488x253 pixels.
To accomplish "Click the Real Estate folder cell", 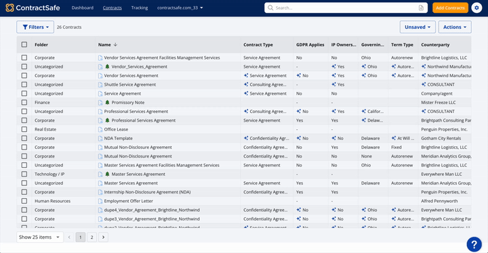I will (x=45, y=129).
